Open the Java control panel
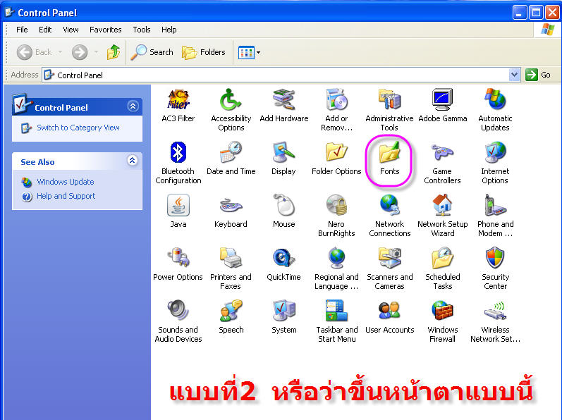This screenshot has height=420, width=562. click(x=178, y=211)
